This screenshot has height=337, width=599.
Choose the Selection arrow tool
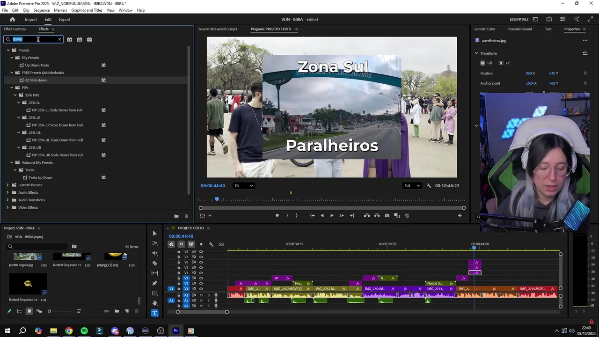click(x=155, y=233)
